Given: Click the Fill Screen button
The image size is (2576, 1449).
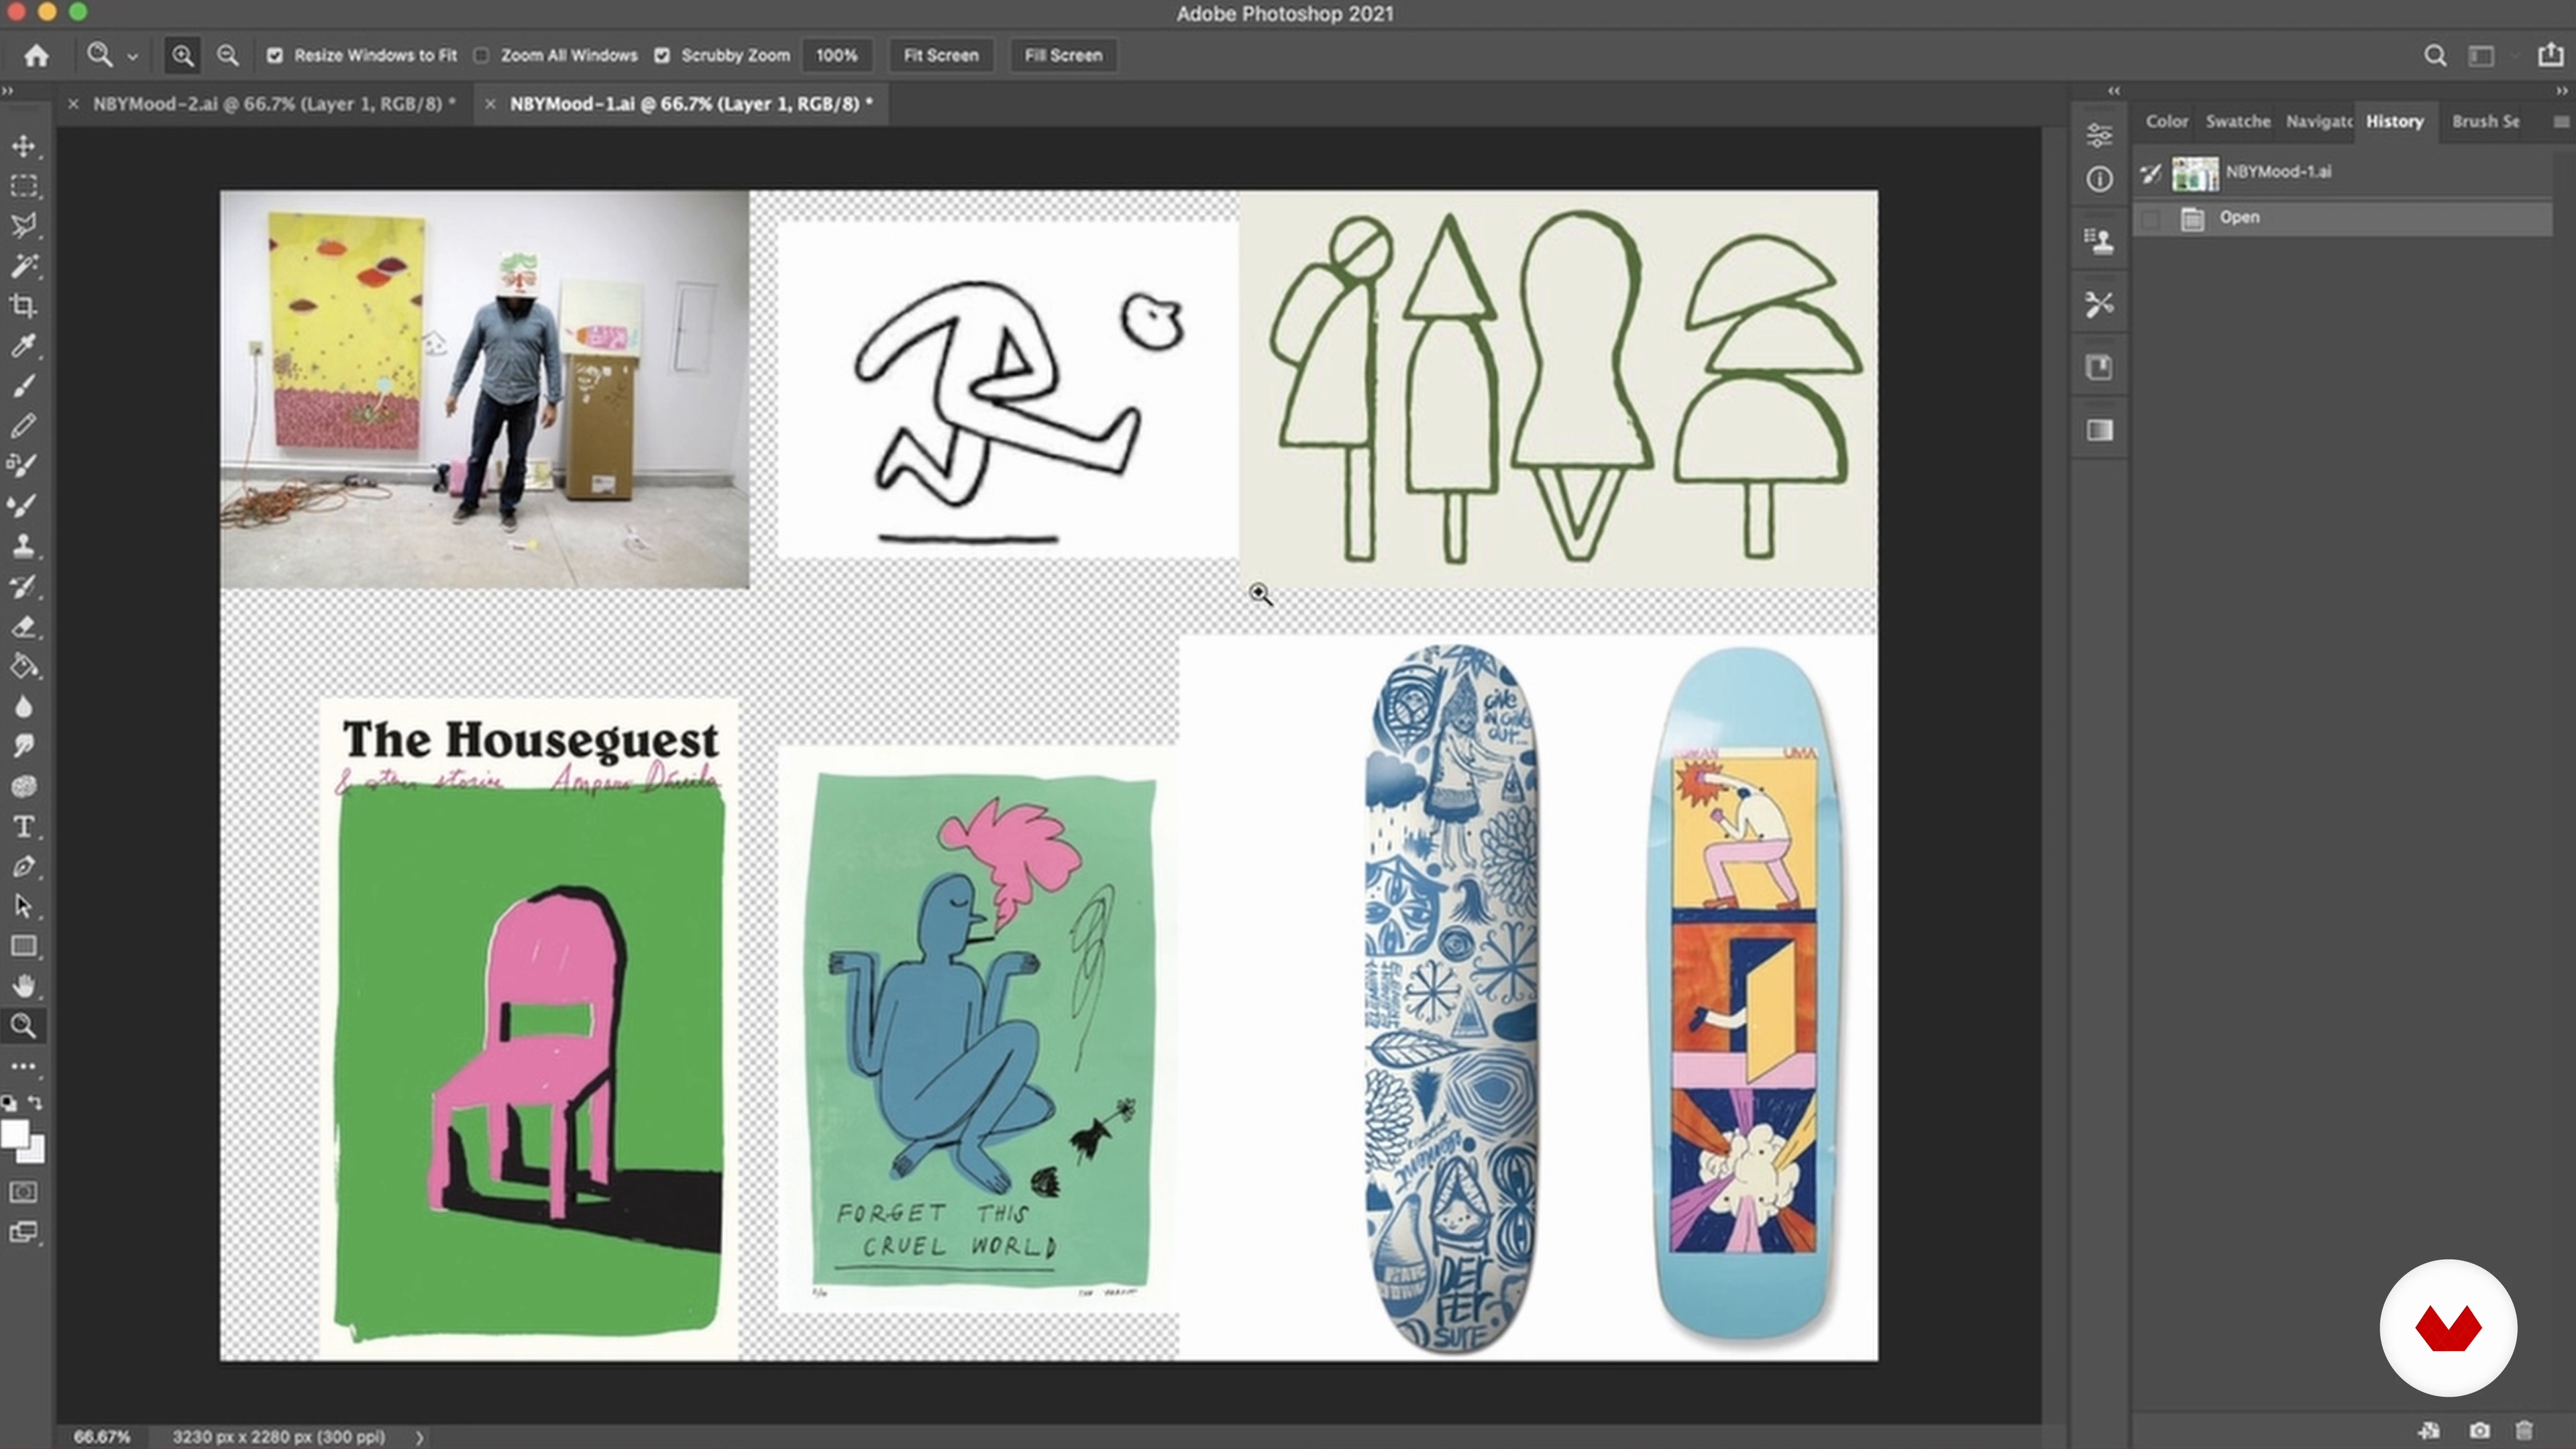Looking at the screenshot, I should coord(1063,56).
